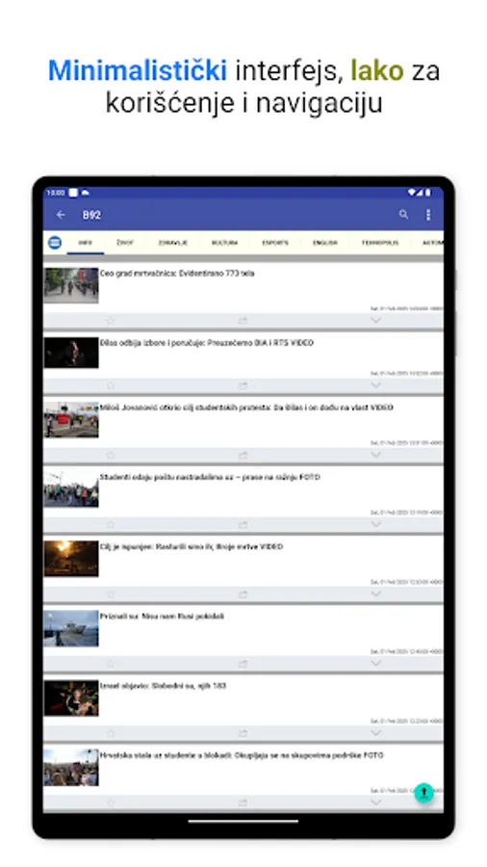Switch to the TEHNOPOLIS tab

click(380, 243)
